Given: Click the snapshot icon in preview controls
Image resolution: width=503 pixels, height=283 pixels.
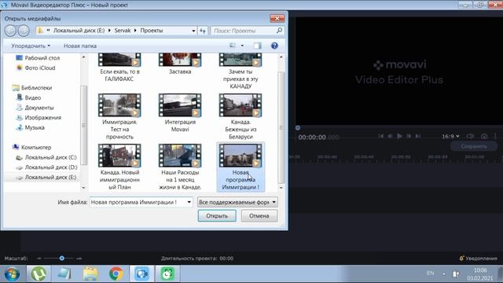Looking at the screenshot, I should tap(484, 136).
